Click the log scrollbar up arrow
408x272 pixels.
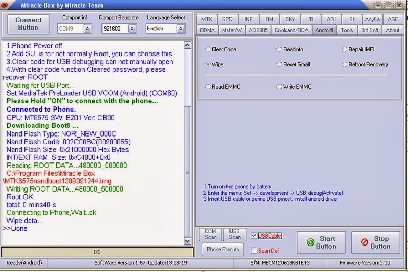pyautogui.click(x=187, y=45)
